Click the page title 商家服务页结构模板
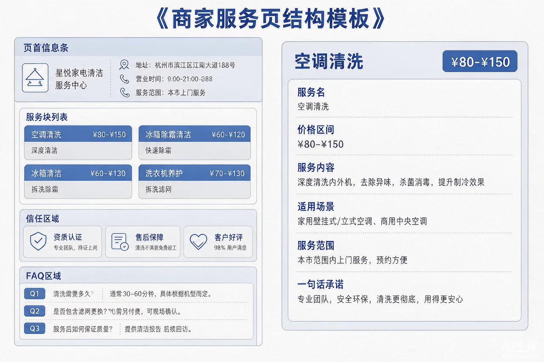Viewport: 544px width, 362px height. (272, 18)
